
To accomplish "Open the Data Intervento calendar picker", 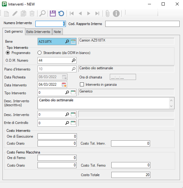I will pyautogui.click(x=64, y=85).
